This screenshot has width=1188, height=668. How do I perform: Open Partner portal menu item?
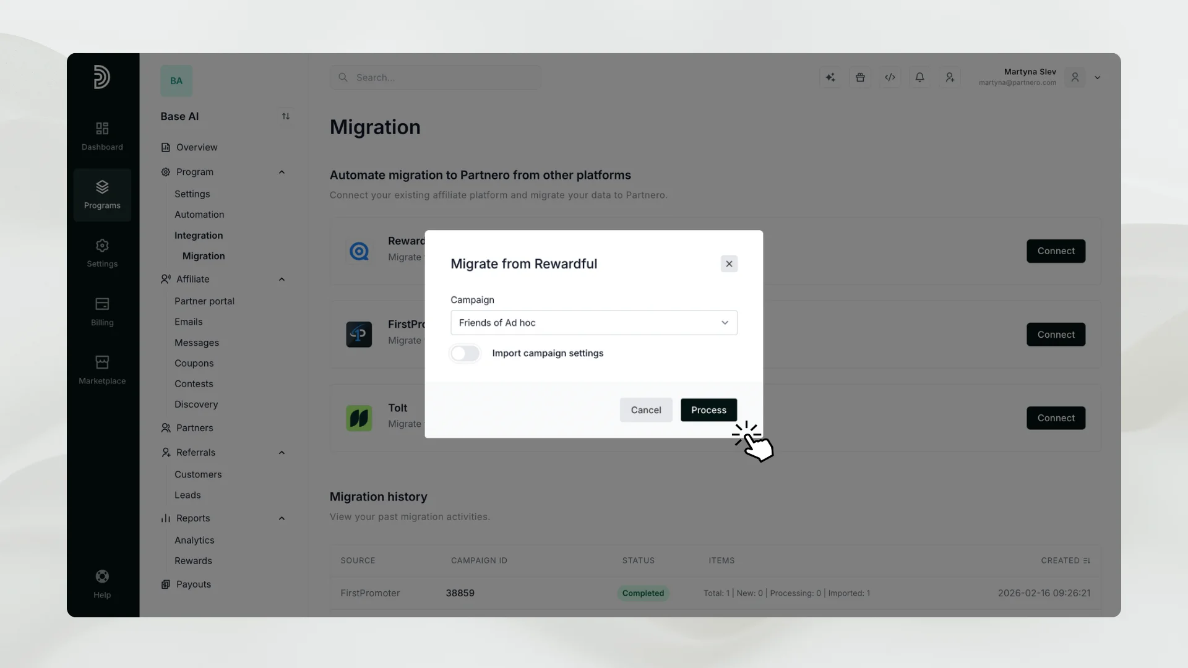[x=204, y=301]
